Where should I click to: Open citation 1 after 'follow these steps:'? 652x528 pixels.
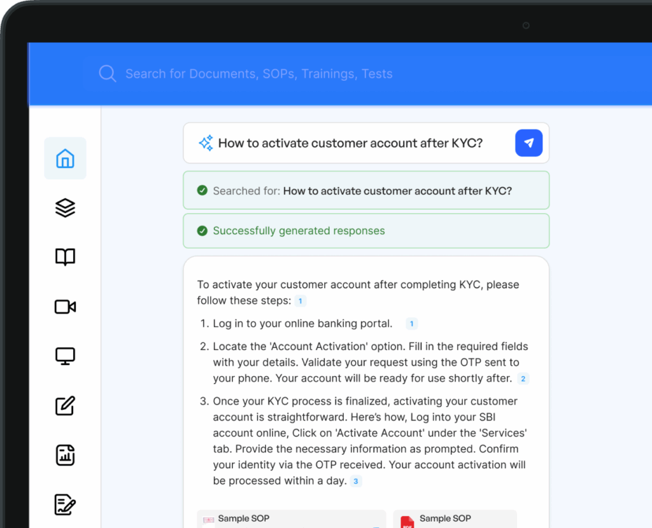(301, 301)
